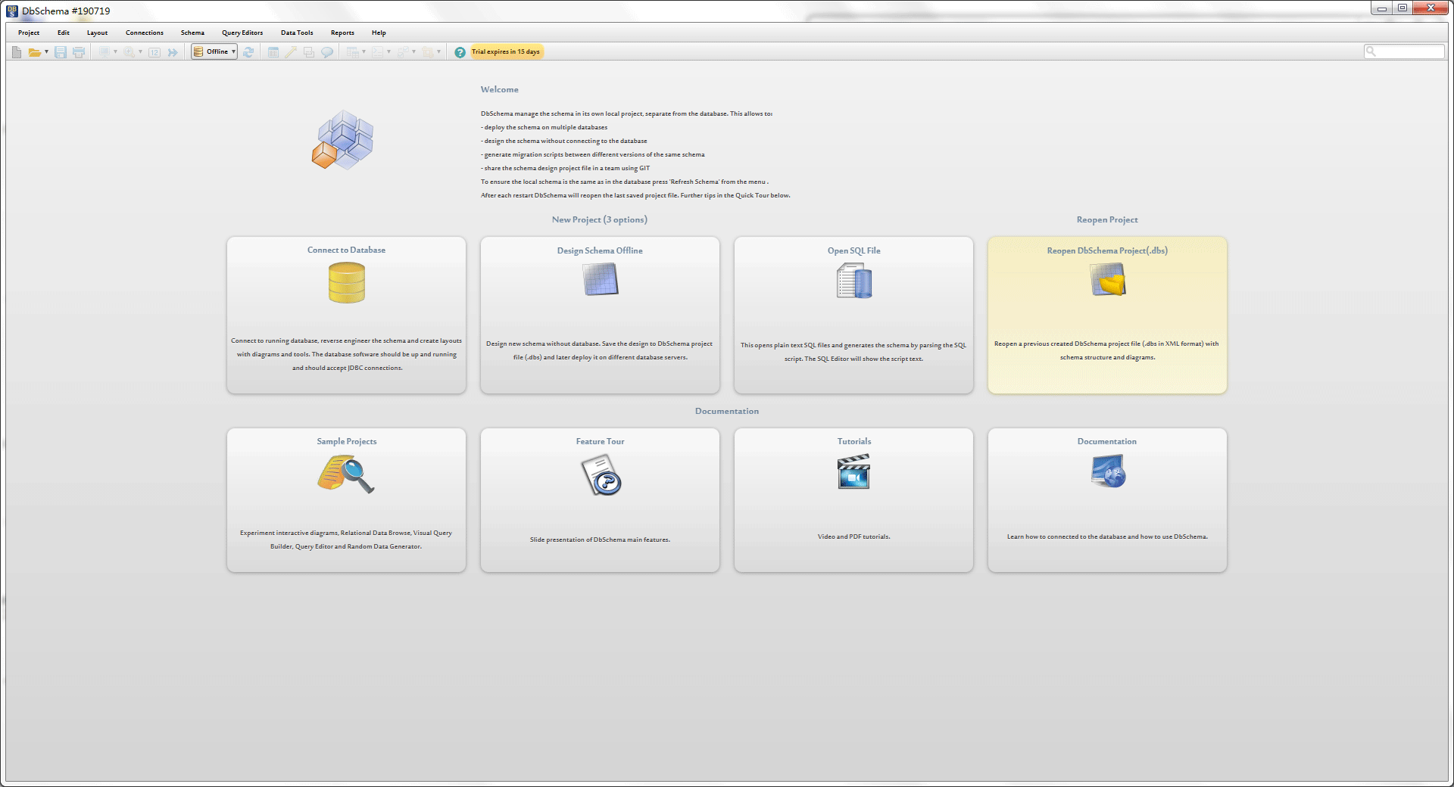Image resolution: width=1454 pixels, height=787 pixels.
Task: Open the Edit menu
Action: pos(64,33)
